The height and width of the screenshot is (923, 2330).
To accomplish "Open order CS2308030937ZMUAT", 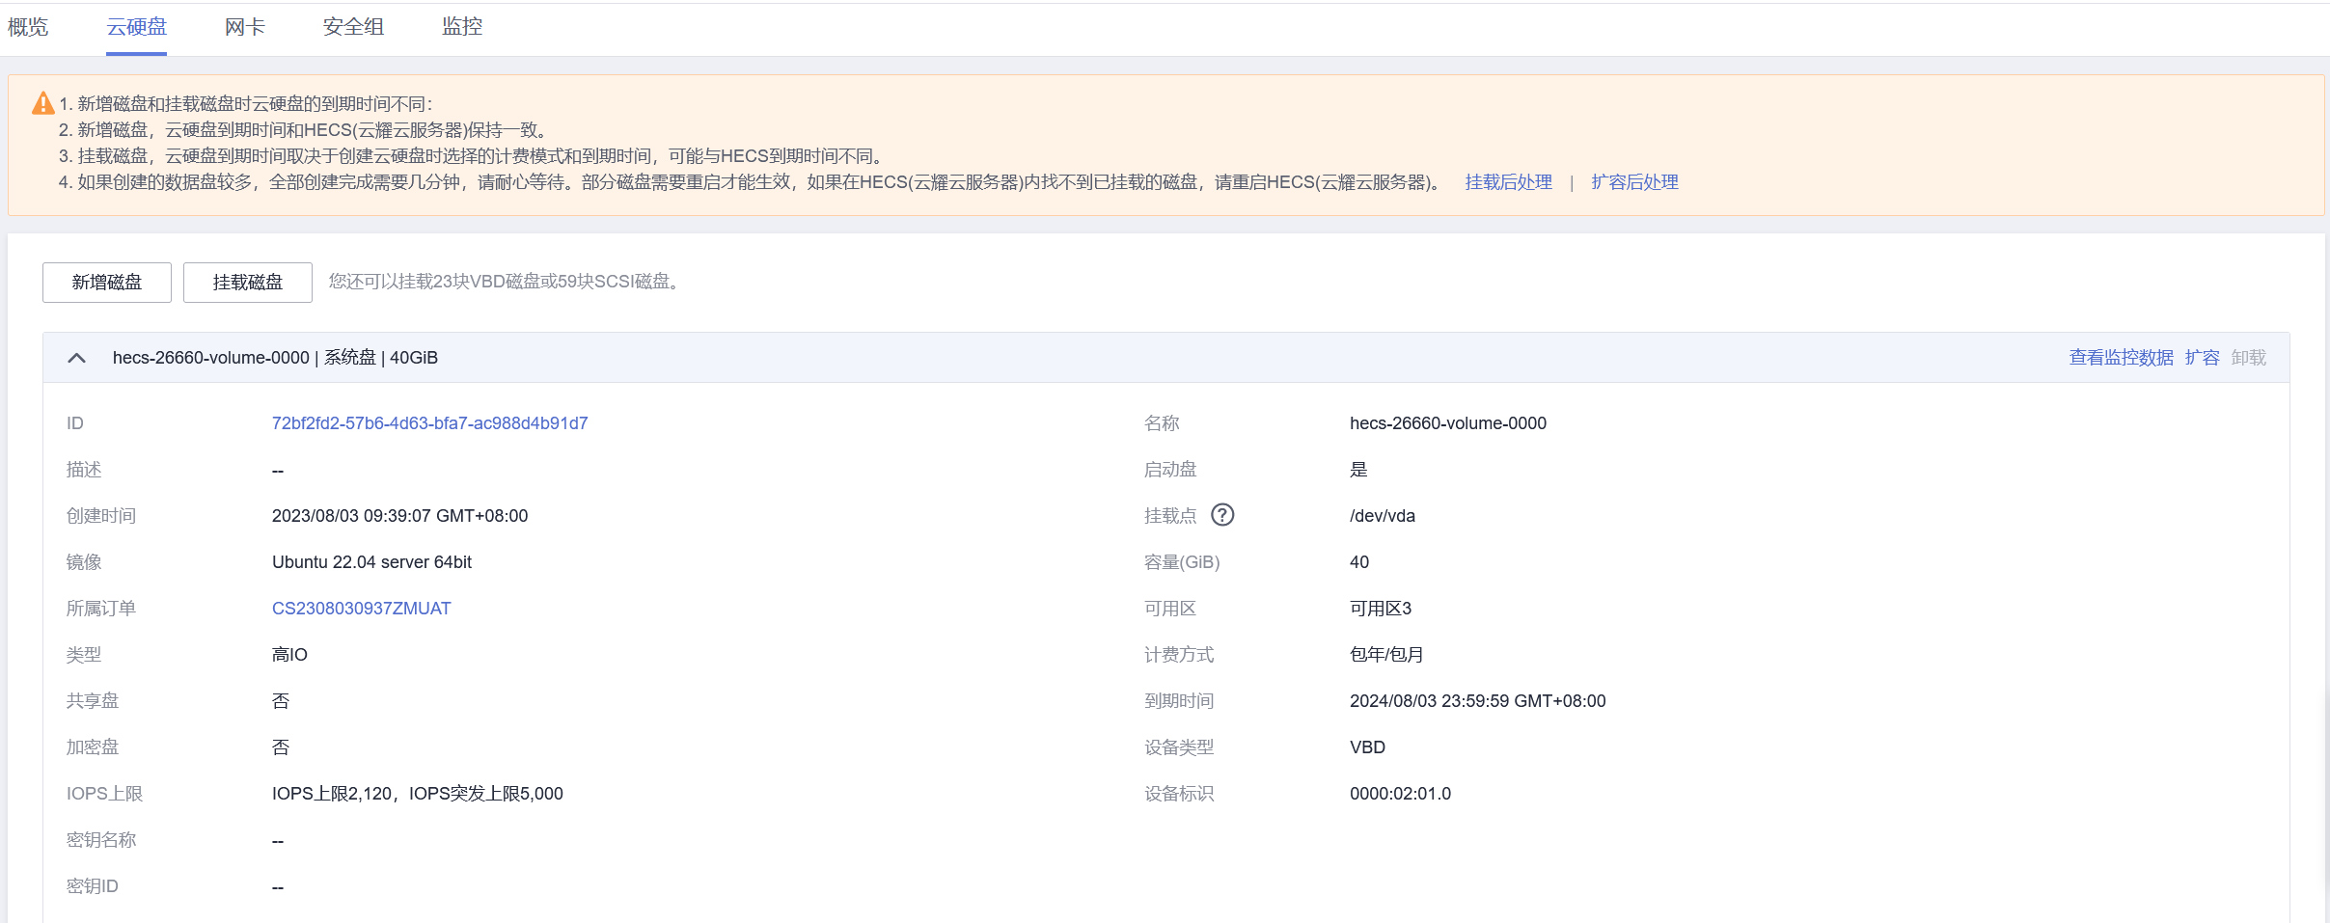I will [x=361, y=608].
